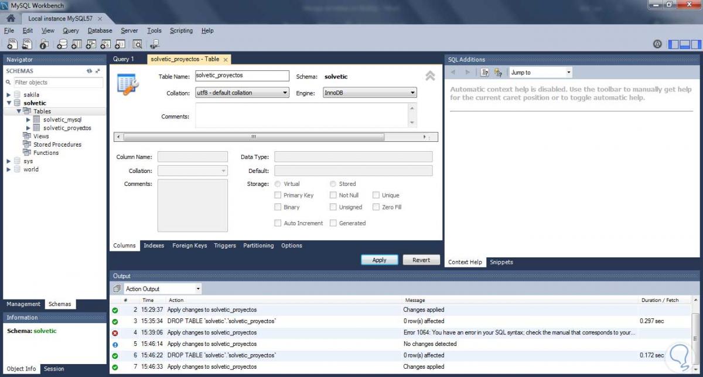Viewport: 703px width, 377px height.
Task: Click the search table data icon
Action: (x=137, y=44)
